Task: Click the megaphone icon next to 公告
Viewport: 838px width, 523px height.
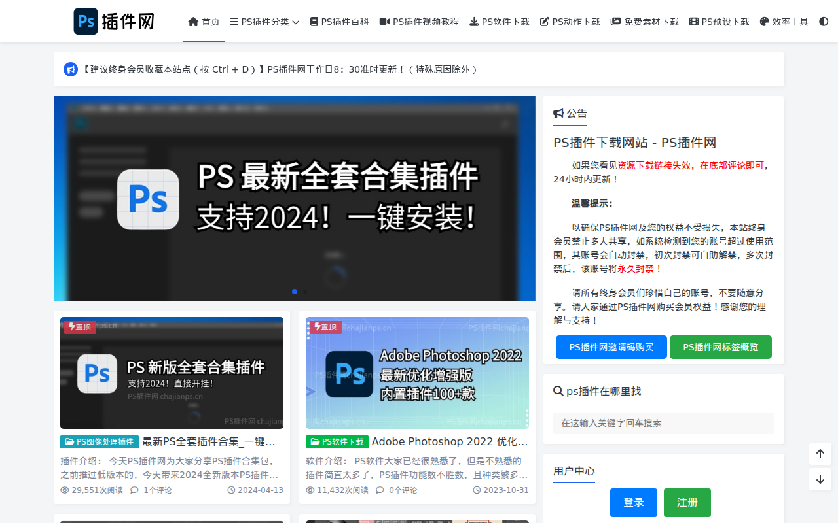Action: pos(558,113)
